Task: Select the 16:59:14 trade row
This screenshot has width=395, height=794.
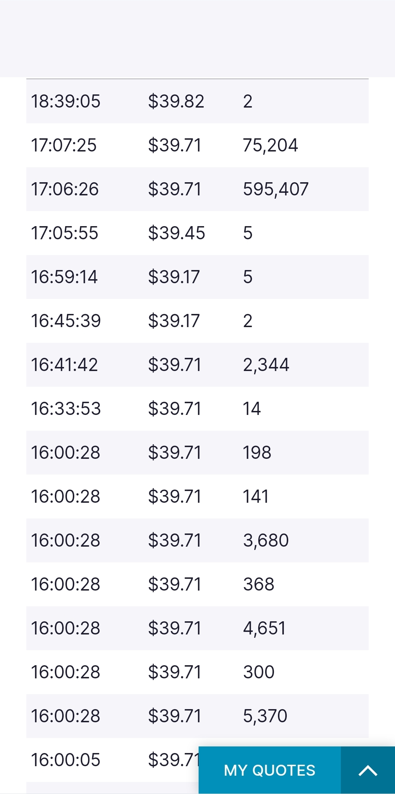Action: pos(197,277)
